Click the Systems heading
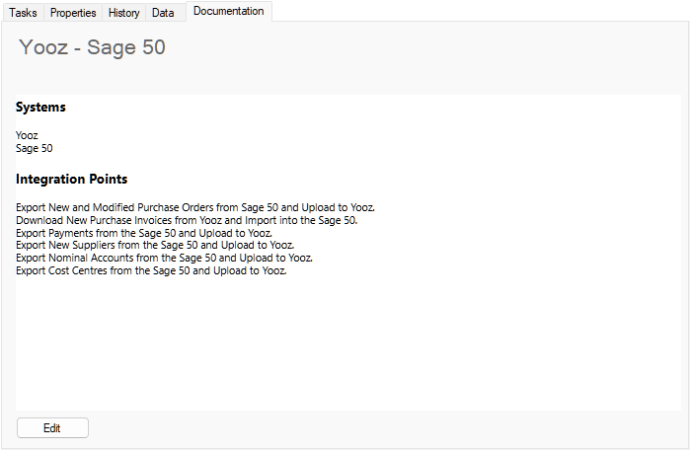 point(40,107)
